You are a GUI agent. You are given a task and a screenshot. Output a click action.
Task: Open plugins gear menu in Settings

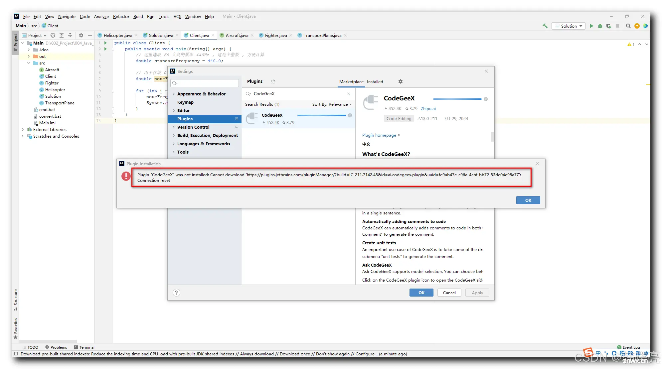coord(401,81)
